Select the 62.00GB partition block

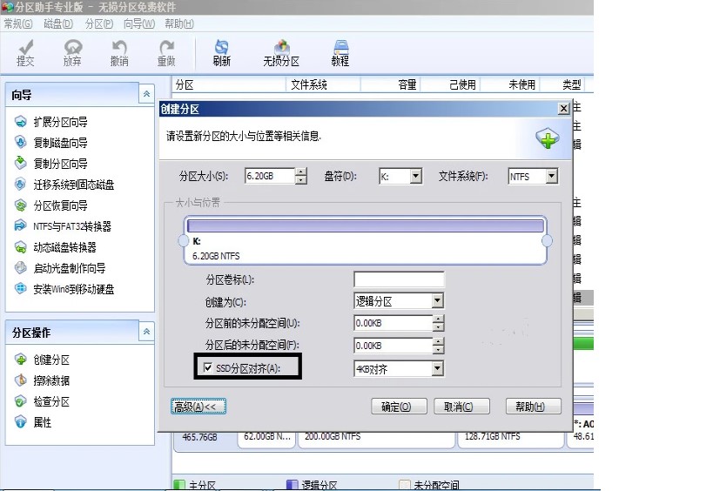266,438
